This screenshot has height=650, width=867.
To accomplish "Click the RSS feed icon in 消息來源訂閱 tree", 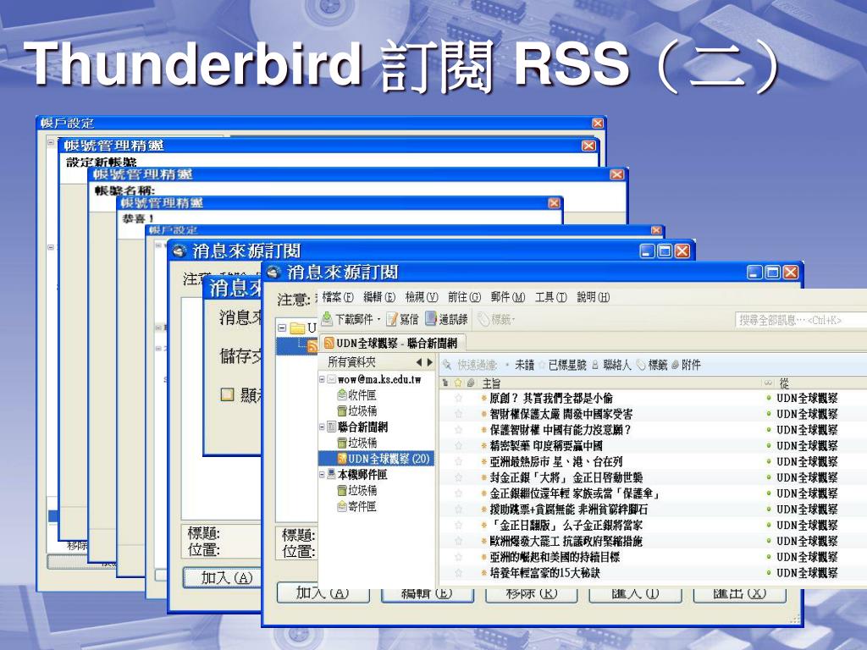I will coord(312,346).
